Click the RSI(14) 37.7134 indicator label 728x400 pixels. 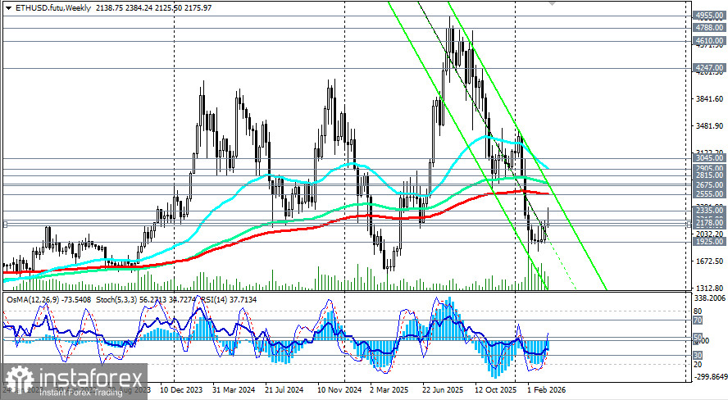pyautogui.click(x=230, y=300)
